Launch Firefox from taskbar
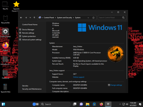 (101, 104)
